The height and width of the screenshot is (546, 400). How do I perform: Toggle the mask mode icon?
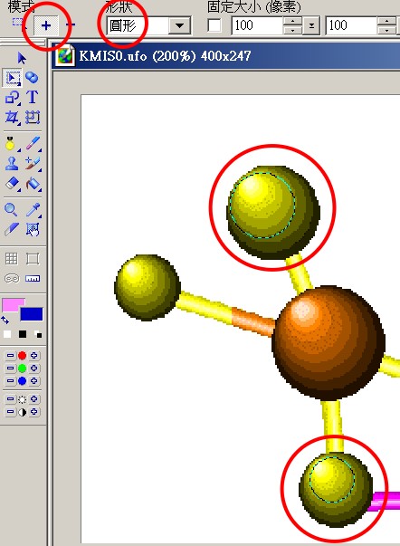click(x=12, y=278)
